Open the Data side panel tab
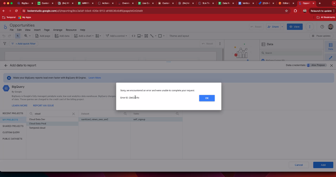Screen dimensions: 336x177 coord(331,46)
